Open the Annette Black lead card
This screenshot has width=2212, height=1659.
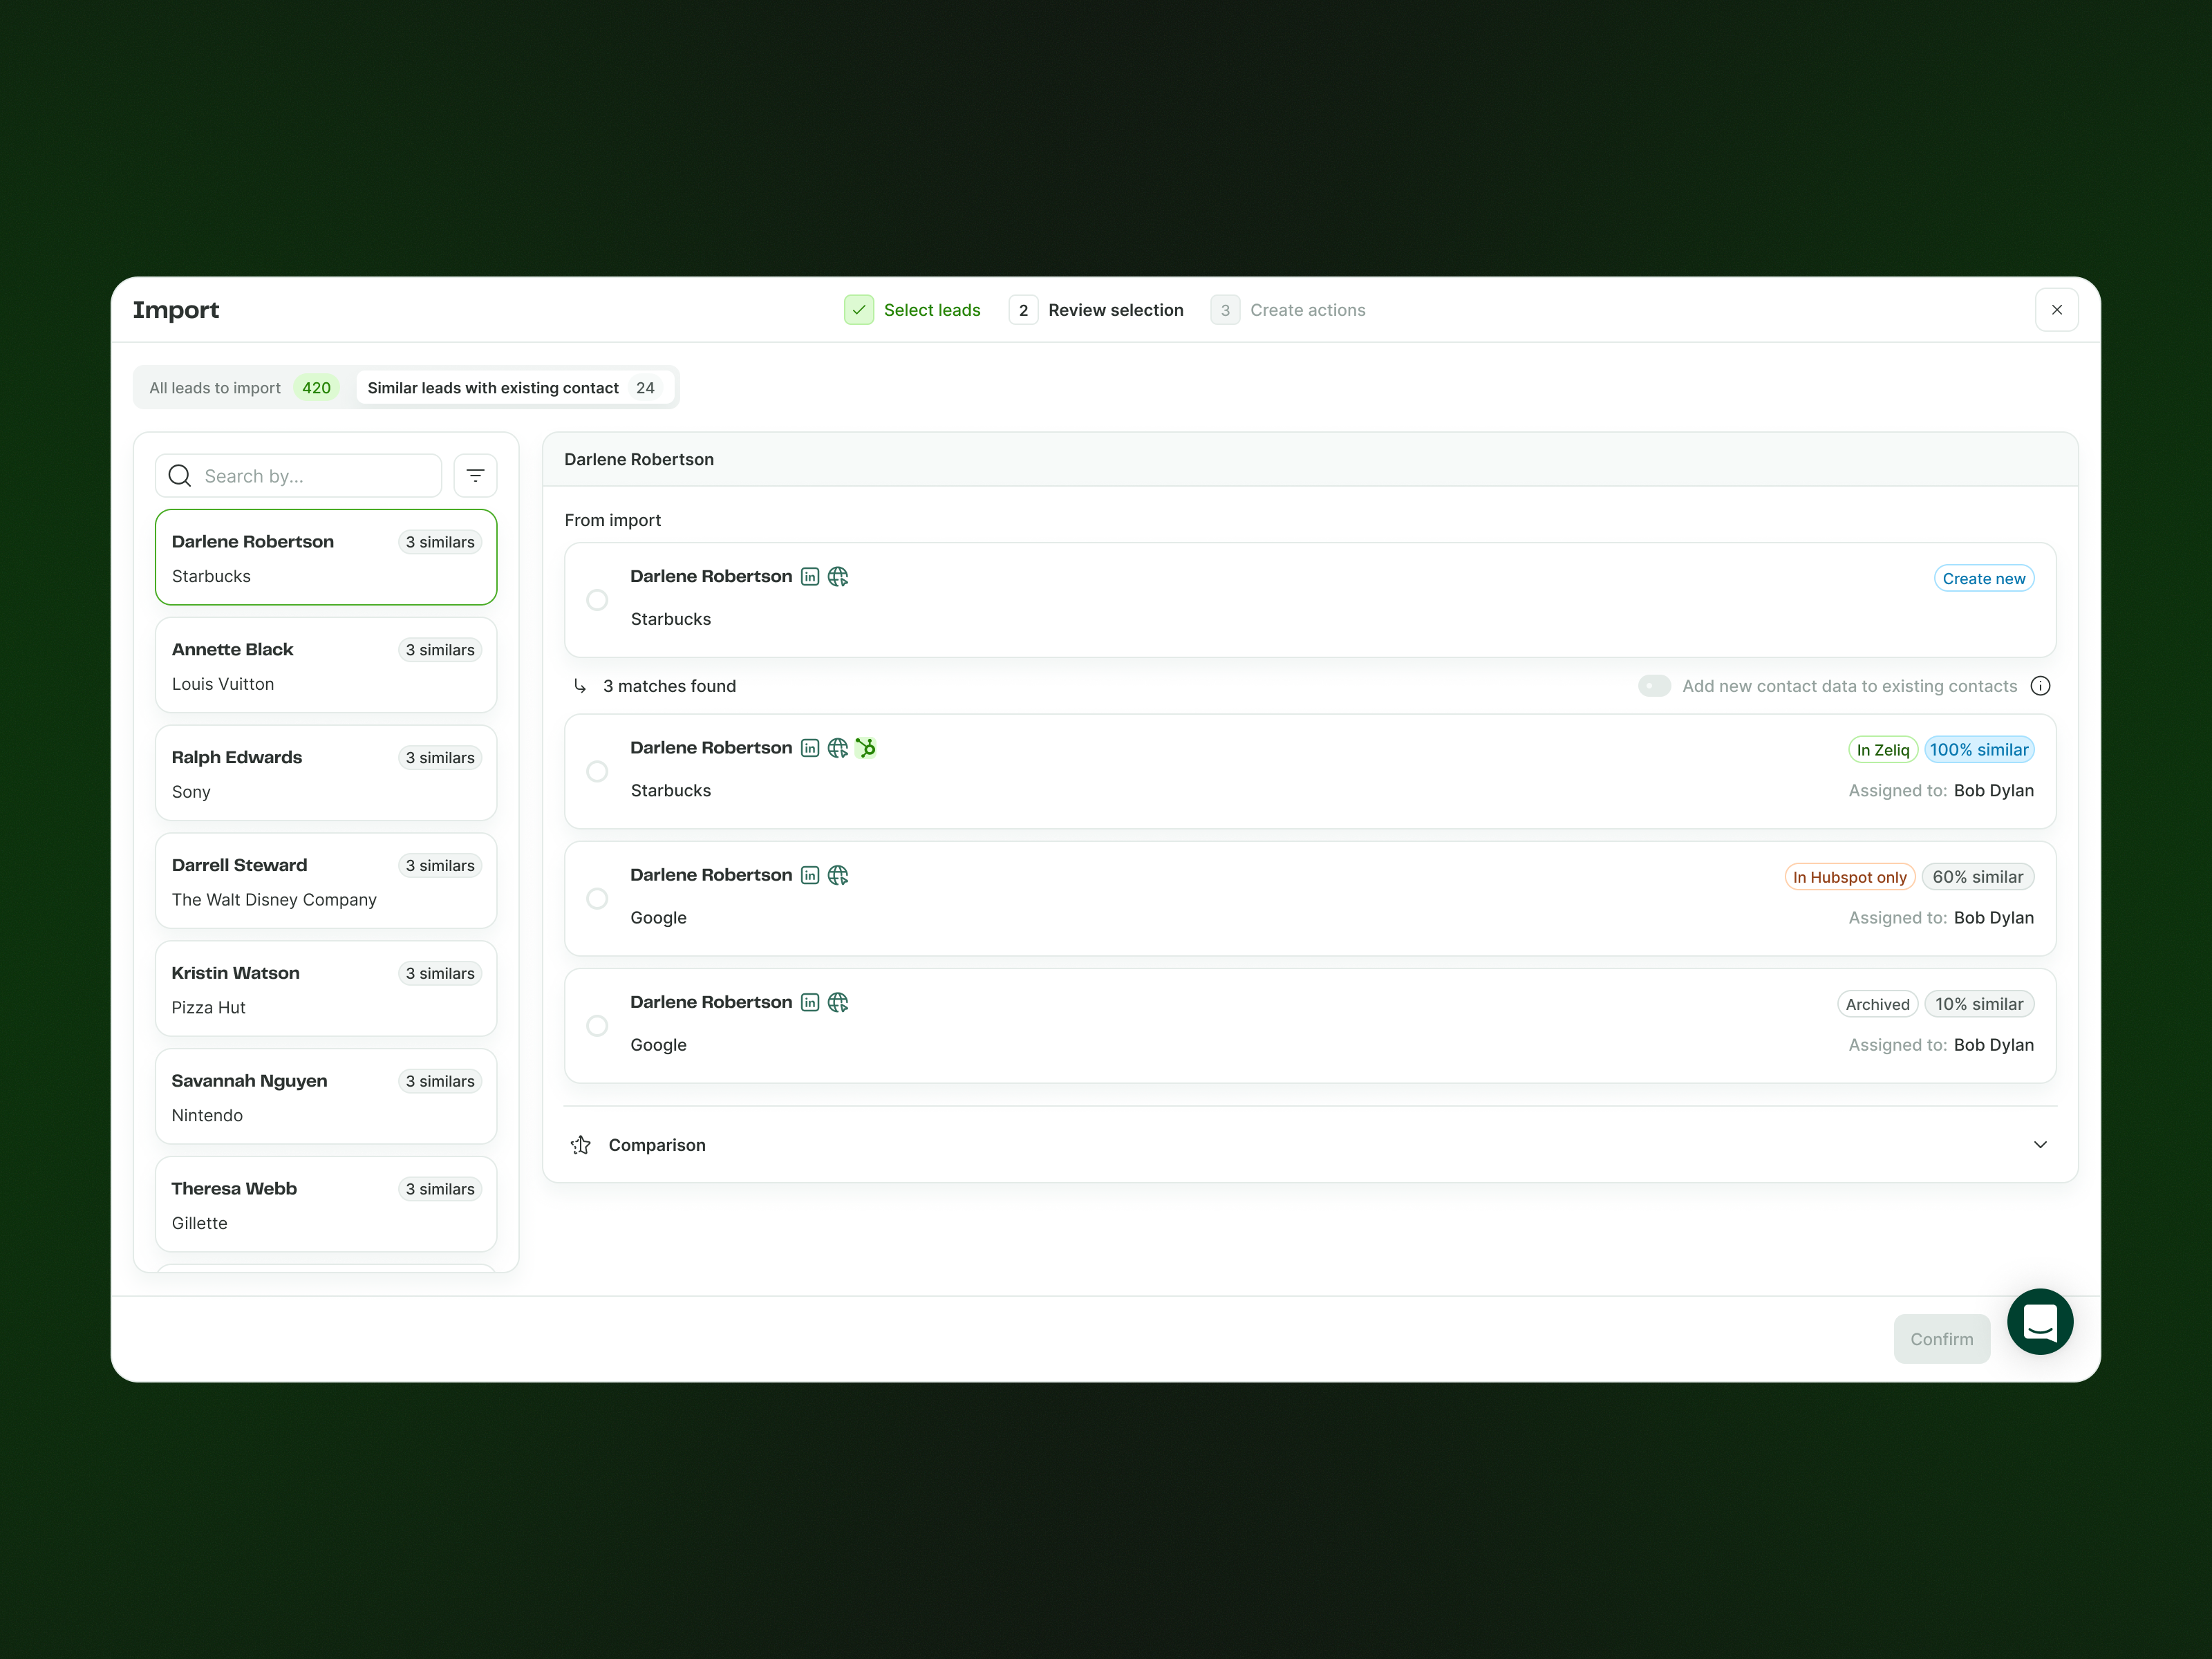(x=326, y=665)
